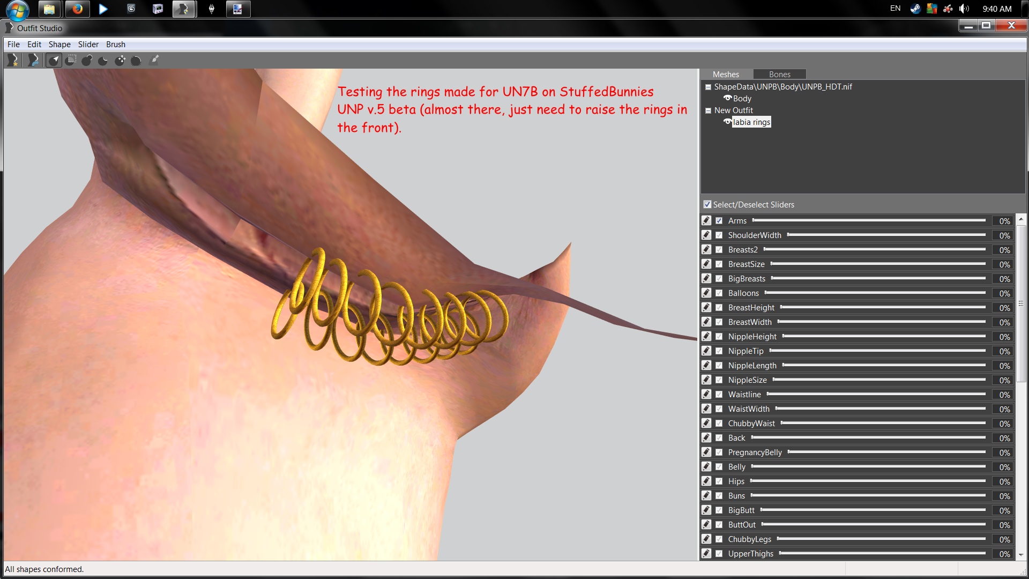The height and width of the screenshot is (579, 1029).
Task: Select the Smooth brush tool
Action: [136, 61]
